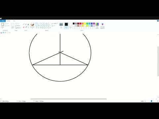Pick the gray color swatch
Image resolution: width=159 pixels, height=119 pixels.
pos(76,23)
